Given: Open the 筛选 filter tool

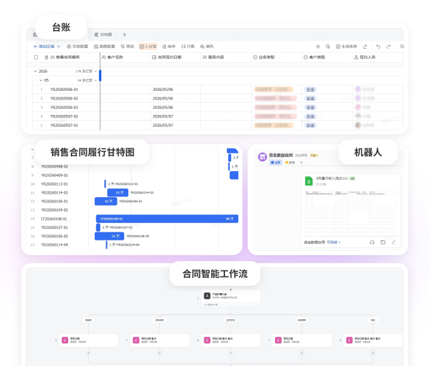Looking at the screenshot, I should click(128, 47).
